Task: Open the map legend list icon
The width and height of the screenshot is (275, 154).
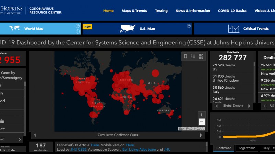Action: pyautogui.click(x=194, y=56)
